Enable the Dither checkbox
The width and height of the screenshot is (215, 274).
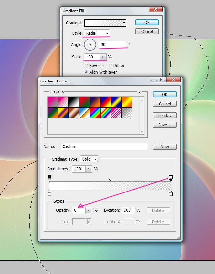pyautogui.click(x=110, y=66)
